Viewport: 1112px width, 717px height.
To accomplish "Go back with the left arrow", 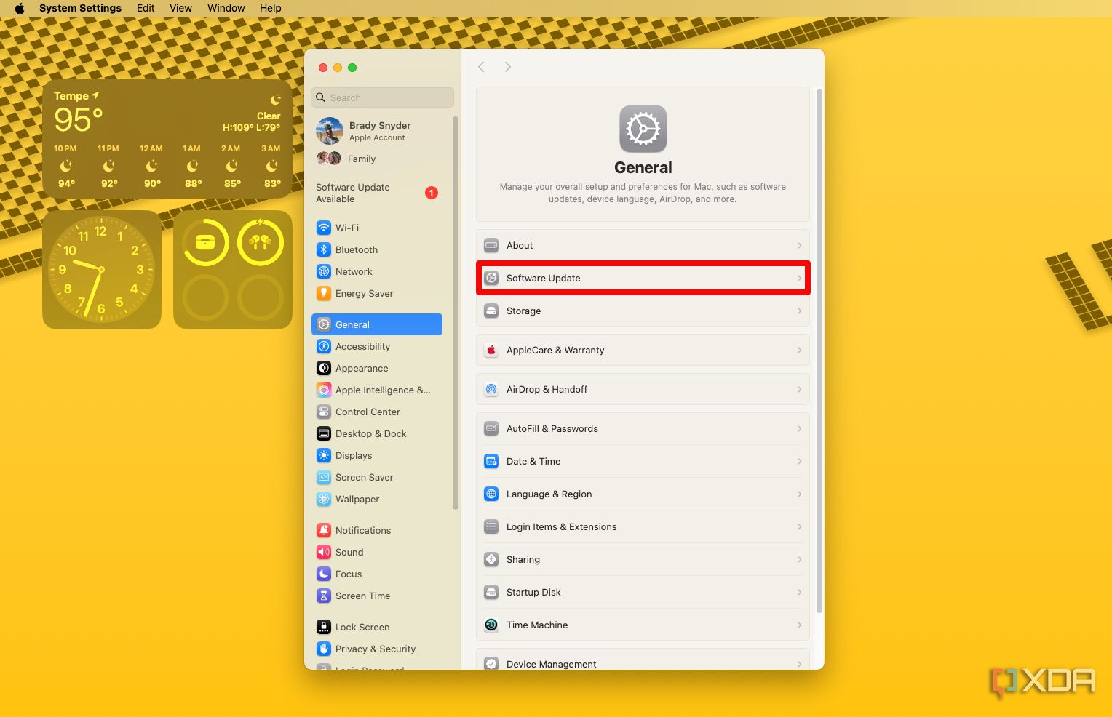I will [x=481, y=67].
